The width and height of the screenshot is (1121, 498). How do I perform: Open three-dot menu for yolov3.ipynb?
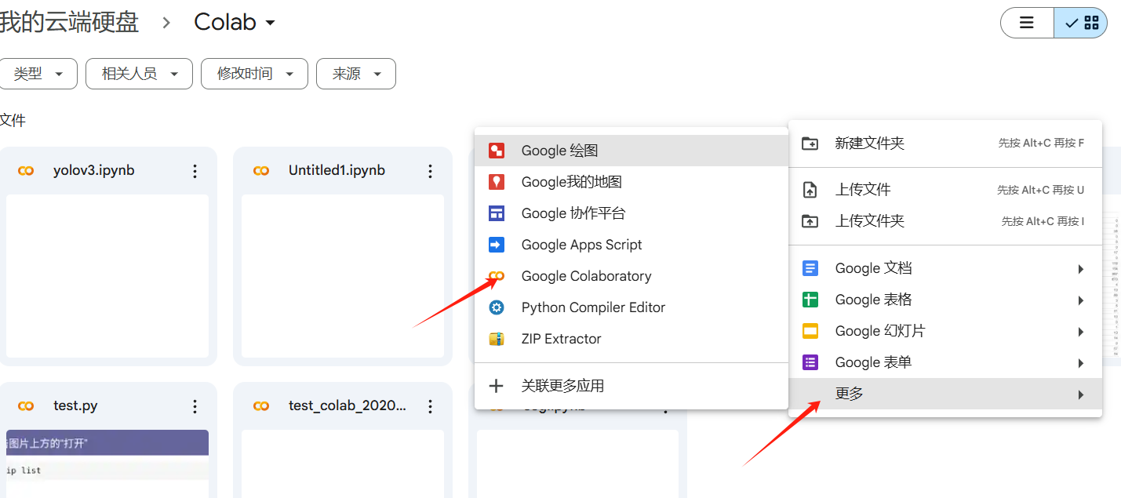(x=195, y=171)
